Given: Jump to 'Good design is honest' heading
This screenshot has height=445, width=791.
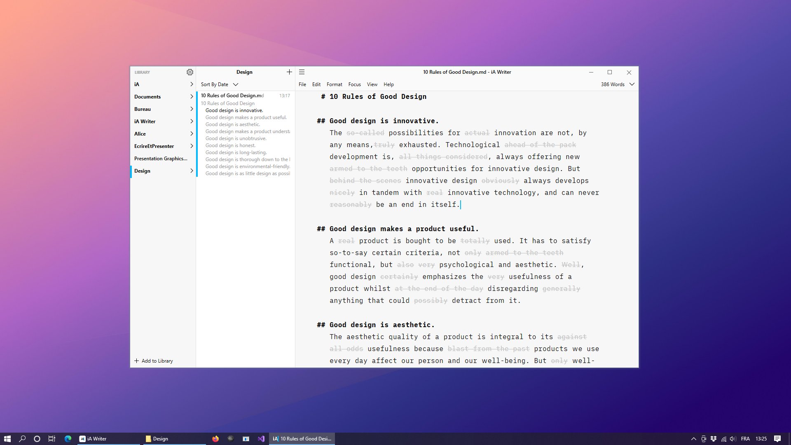Looking at the screenshot, I should tap(230, 145).
